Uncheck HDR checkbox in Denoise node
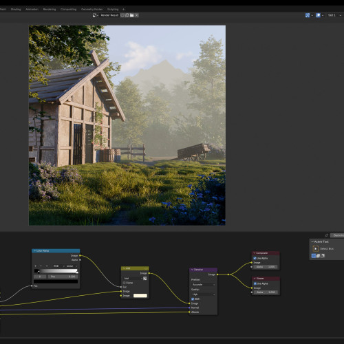 click(193, 299)
